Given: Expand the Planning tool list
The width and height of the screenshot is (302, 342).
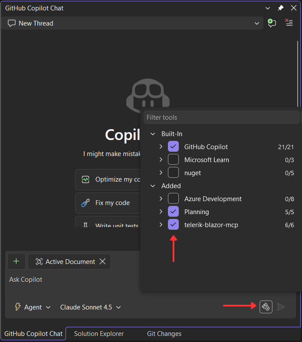Looking at the screenshot, I should tap(161, 212).
